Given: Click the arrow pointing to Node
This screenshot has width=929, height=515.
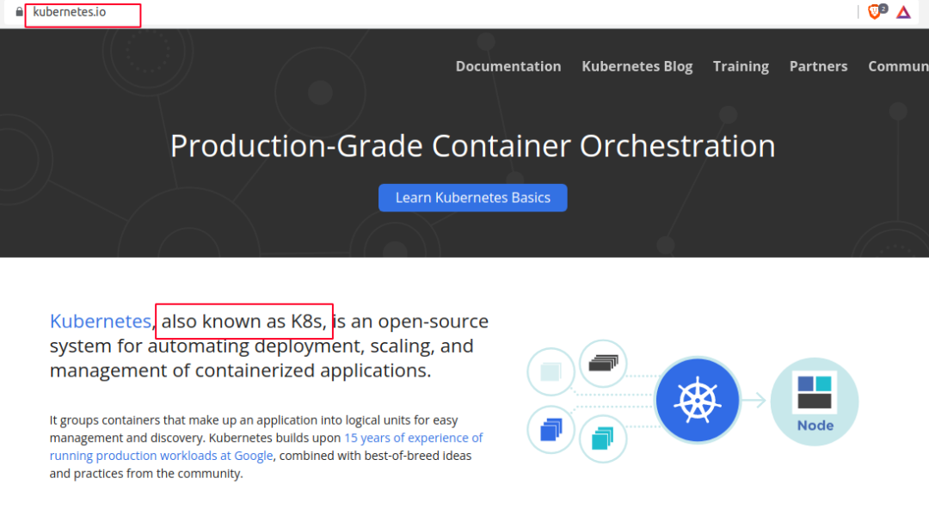Looking at the screenshot, I should pos(754,400).
